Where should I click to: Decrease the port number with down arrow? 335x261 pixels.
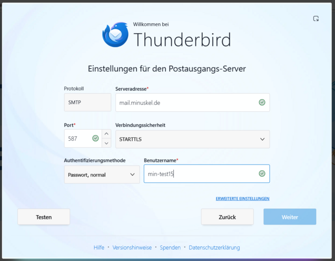[106, 143]
